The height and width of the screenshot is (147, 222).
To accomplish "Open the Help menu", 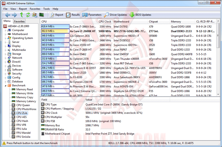I will click(x=55, y=9).
